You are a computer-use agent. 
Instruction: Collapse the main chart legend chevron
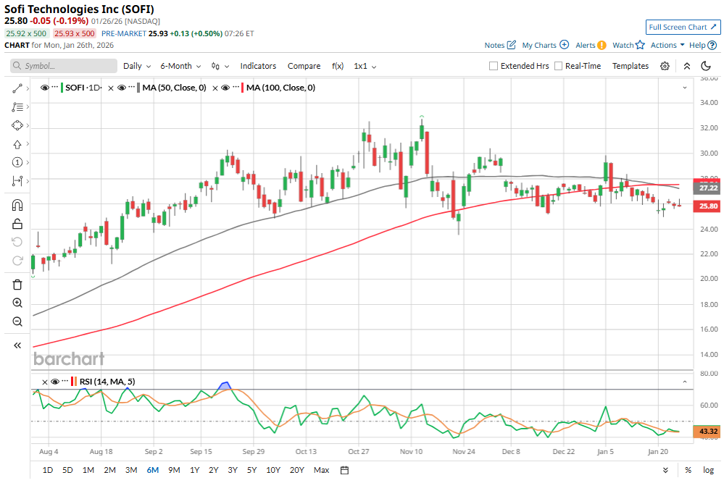tap(685, 88)
